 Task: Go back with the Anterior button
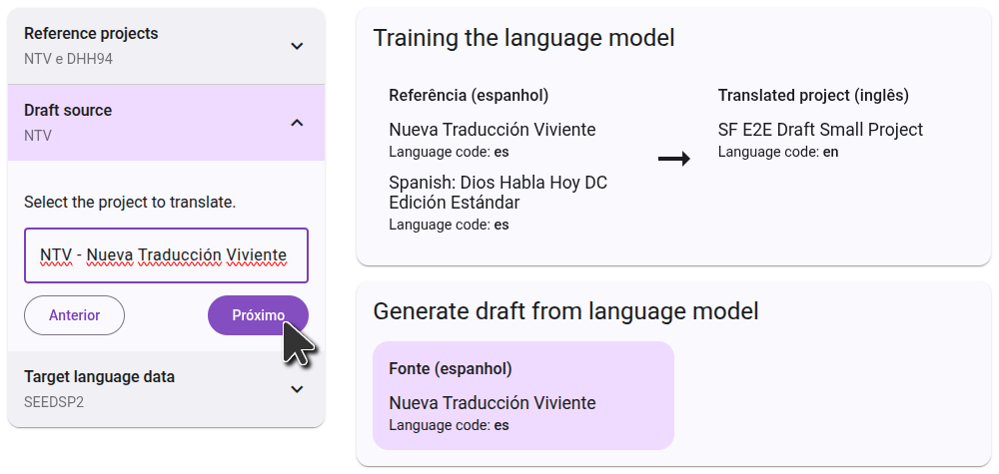pyautogui.click(x=75, y=315)
